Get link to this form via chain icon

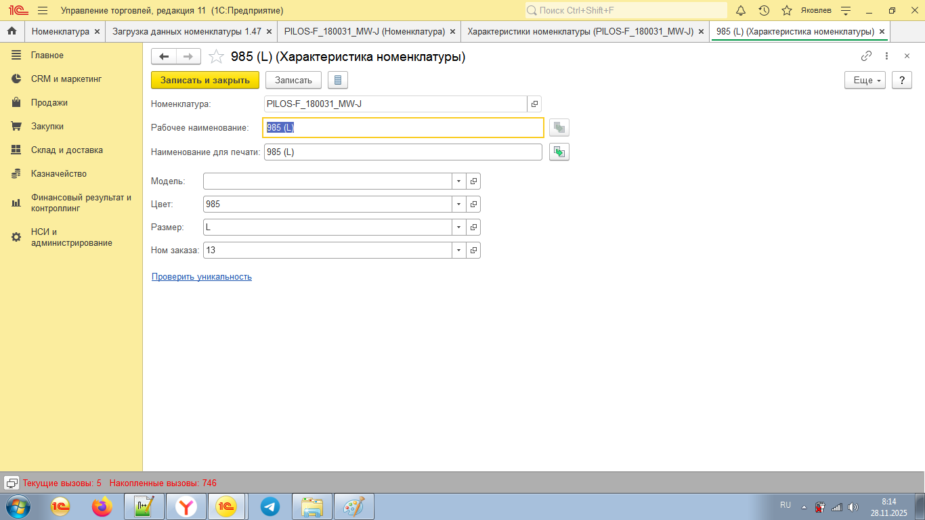866,56
